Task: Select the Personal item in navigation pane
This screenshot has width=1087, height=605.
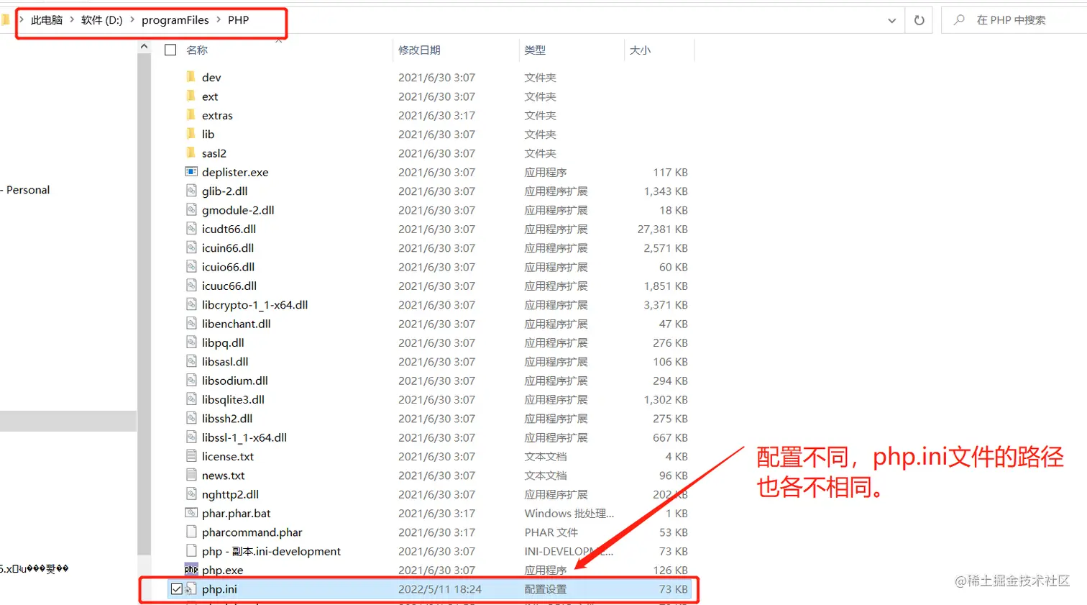Action: [x=28, y=190]
